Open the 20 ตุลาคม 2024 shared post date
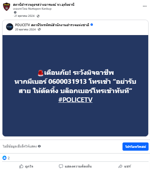Viewport: 150px width, 170px height. coord(25,29)
